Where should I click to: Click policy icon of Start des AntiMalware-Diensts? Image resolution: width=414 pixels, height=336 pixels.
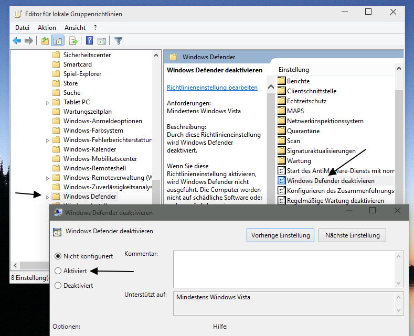pos(281,170)
